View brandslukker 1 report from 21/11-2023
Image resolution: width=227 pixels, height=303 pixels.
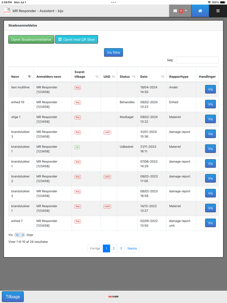point(210,149)
